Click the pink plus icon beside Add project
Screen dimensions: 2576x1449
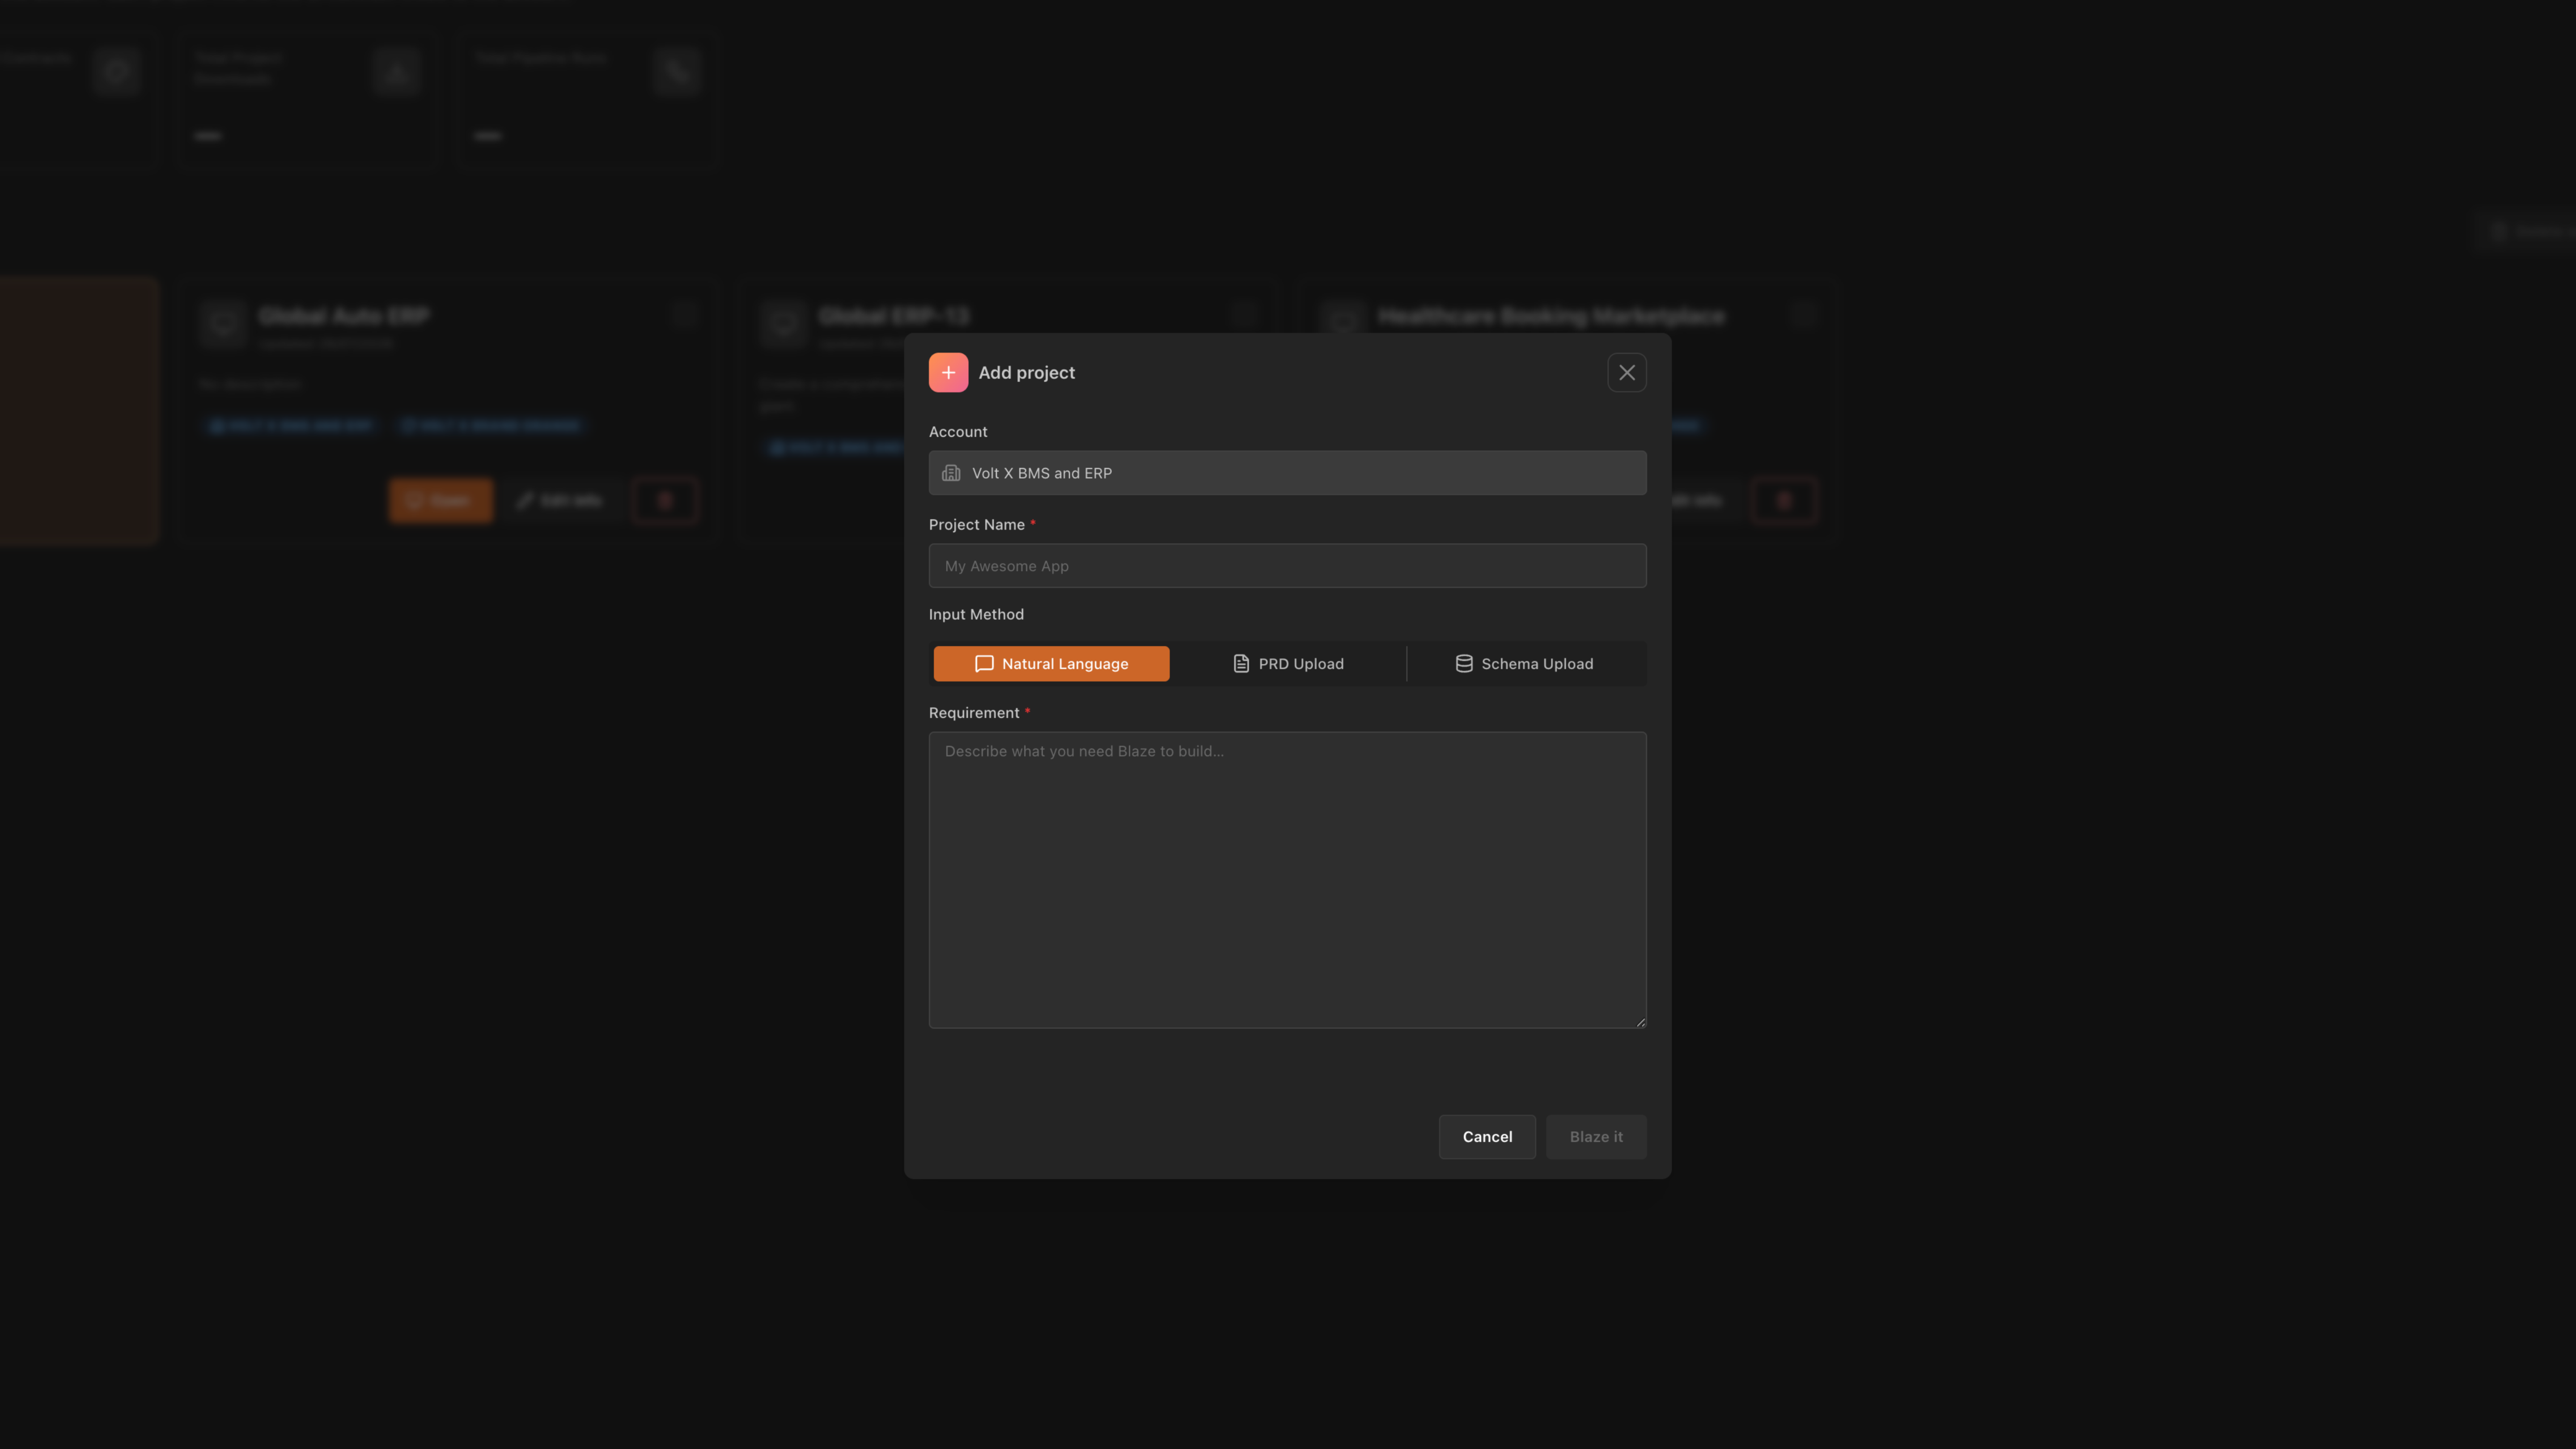[948, 372]
